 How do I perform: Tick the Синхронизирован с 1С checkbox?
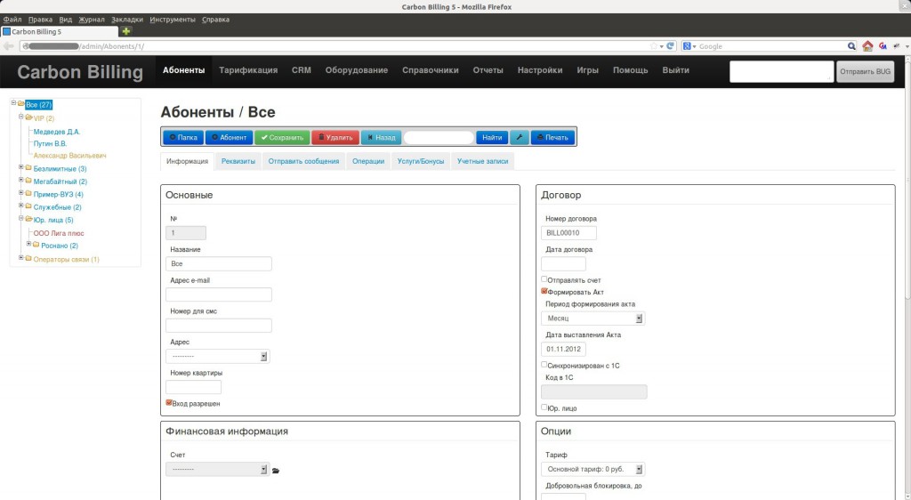[544, 365]
